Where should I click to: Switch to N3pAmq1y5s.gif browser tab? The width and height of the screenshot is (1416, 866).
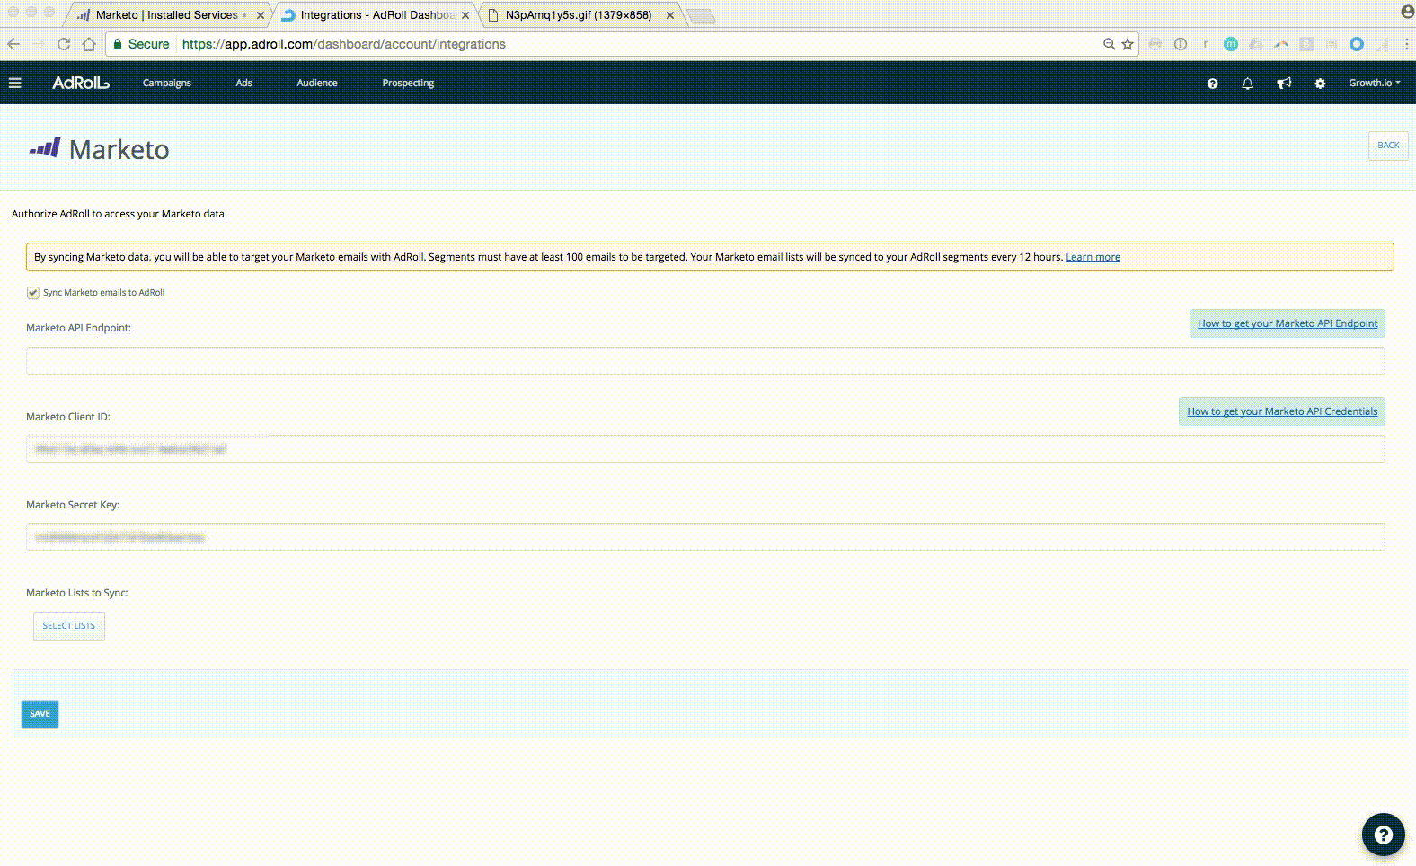(579, 15)
